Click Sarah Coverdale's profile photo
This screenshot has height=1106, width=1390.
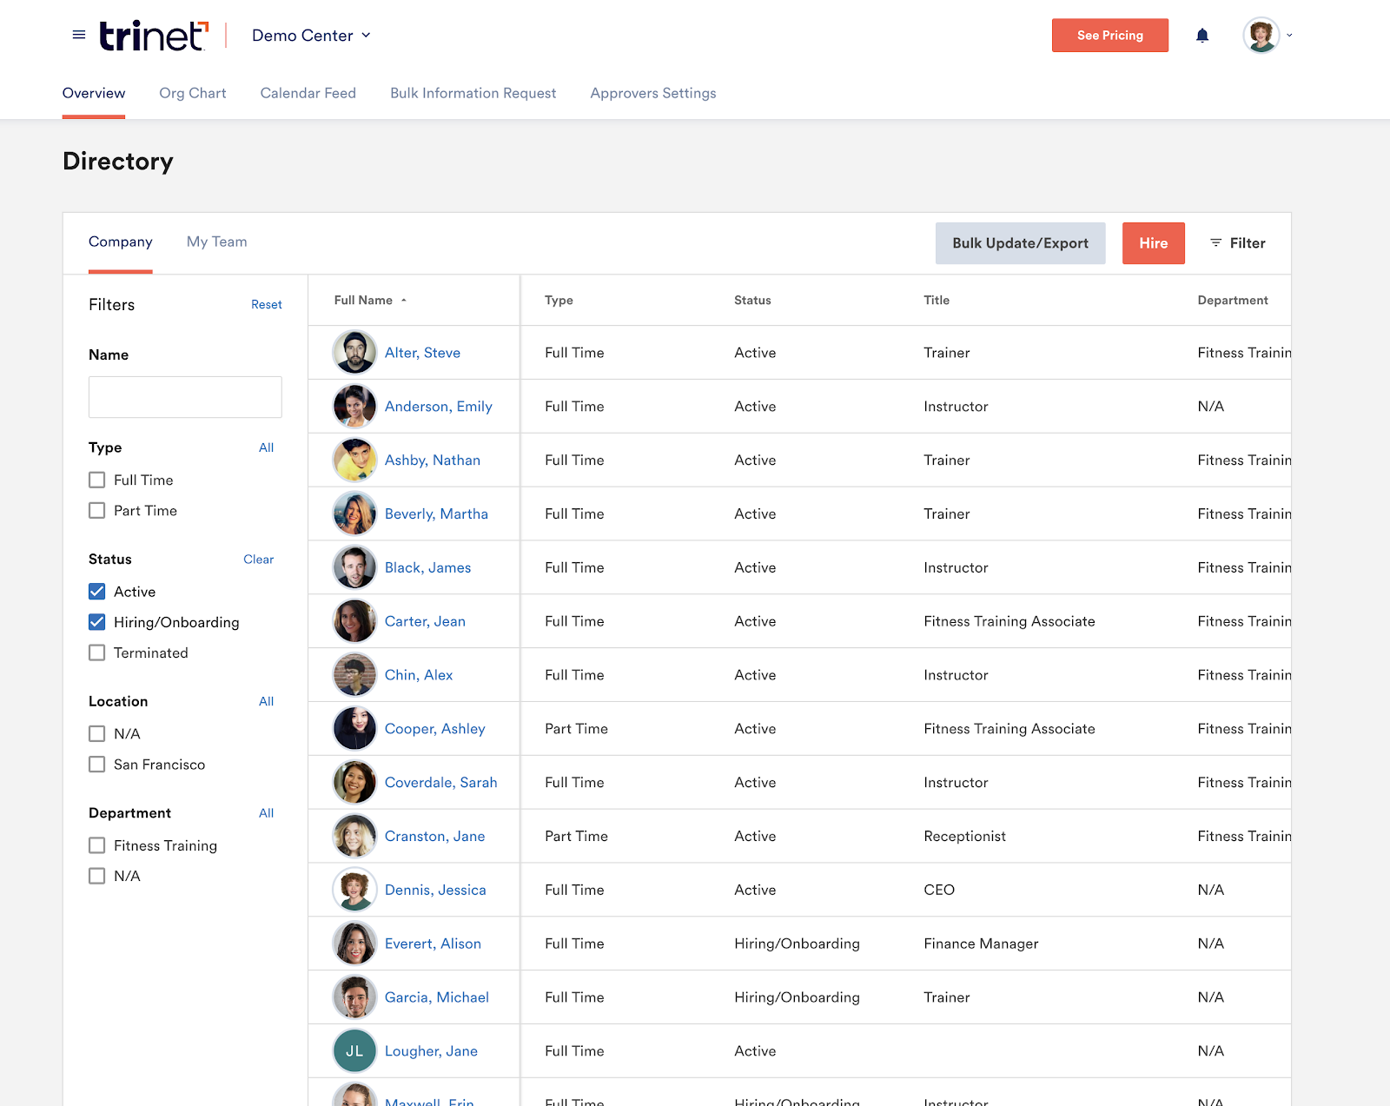click(354, 782)
